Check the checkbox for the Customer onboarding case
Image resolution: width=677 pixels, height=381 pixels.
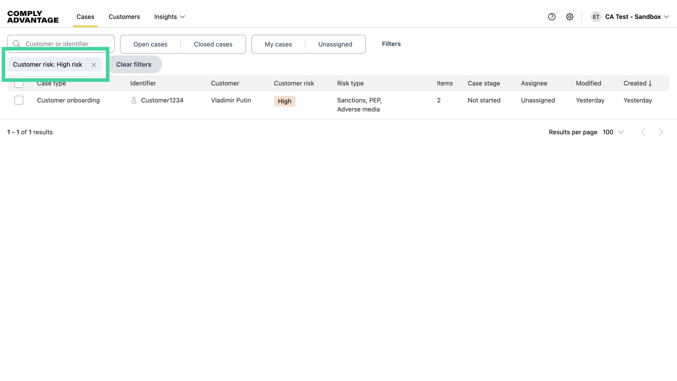pos(19,100)
